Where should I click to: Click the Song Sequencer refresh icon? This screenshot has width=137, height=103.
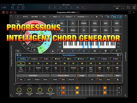click(120, 55)
